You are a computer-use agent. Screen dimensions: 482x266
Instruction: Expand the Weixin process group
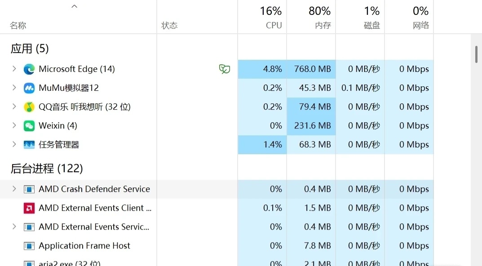[x=14, y=126]
